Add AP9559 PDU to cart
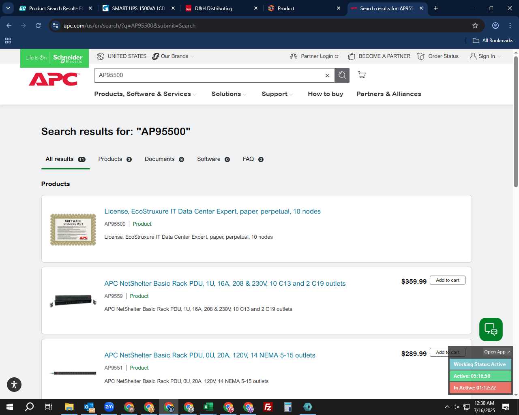Screen dimensions: 519x415 click(x=448, y=280)
